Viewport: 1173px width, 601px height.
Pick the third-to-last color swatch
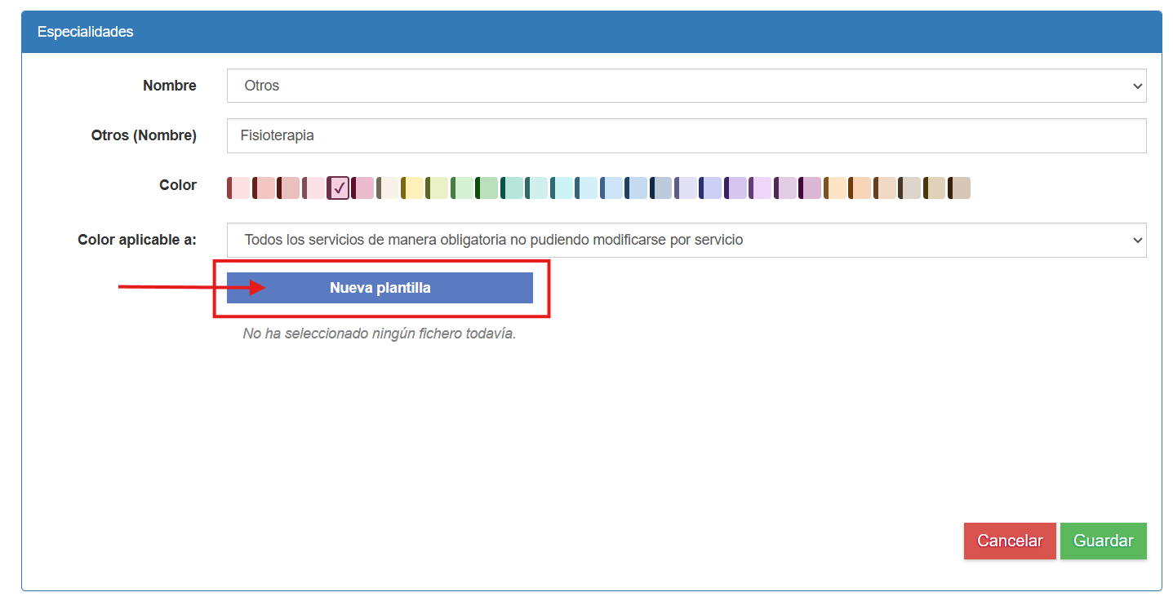coord(909,188)
